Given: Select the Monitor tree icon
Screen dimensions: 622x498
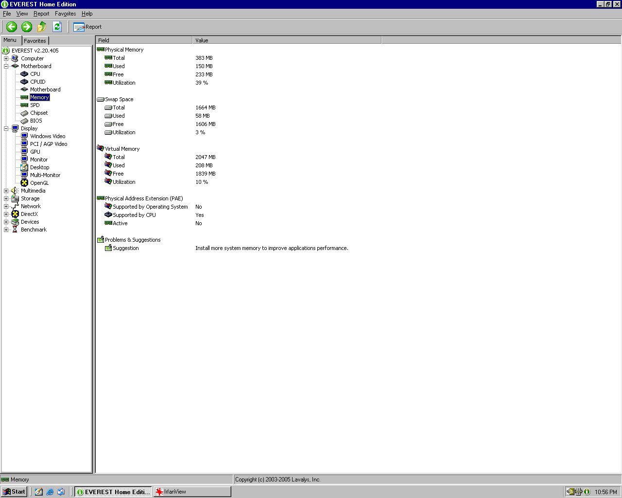Looking at the screenshot, I should (24, 160).
